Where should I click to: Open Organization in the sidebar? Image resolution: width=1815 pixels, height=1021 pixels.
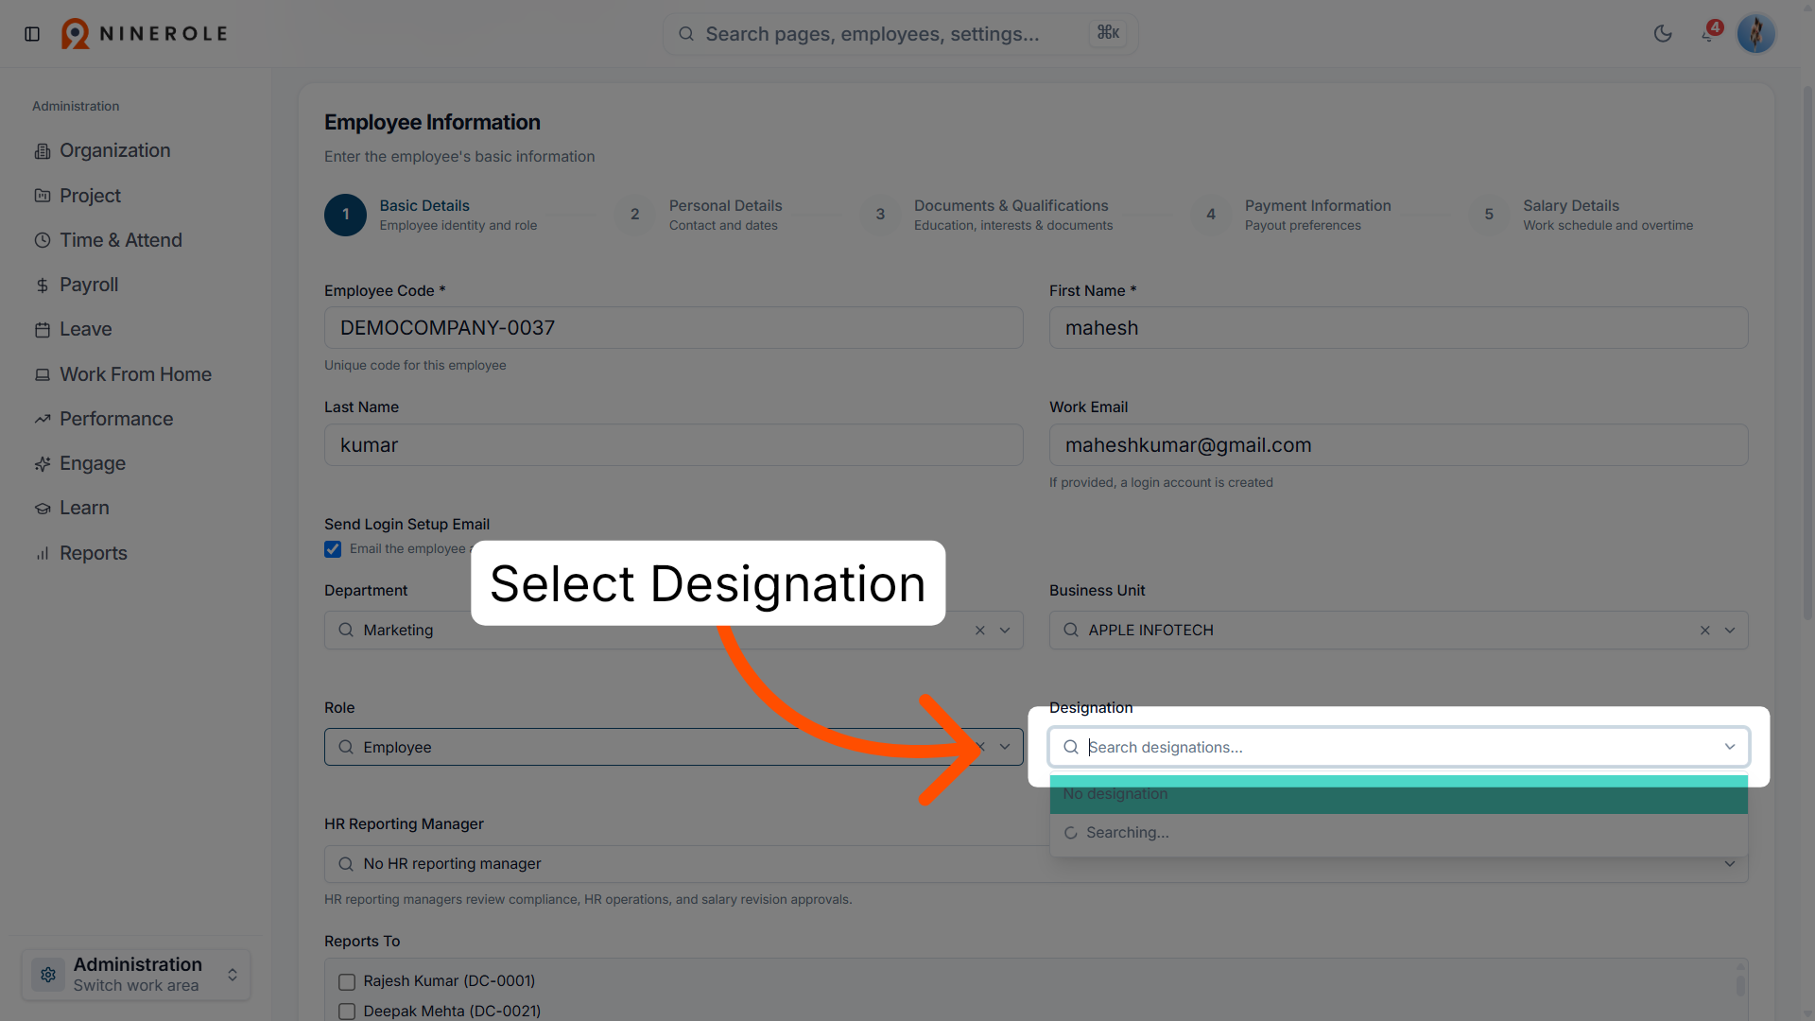coord(115,150)
